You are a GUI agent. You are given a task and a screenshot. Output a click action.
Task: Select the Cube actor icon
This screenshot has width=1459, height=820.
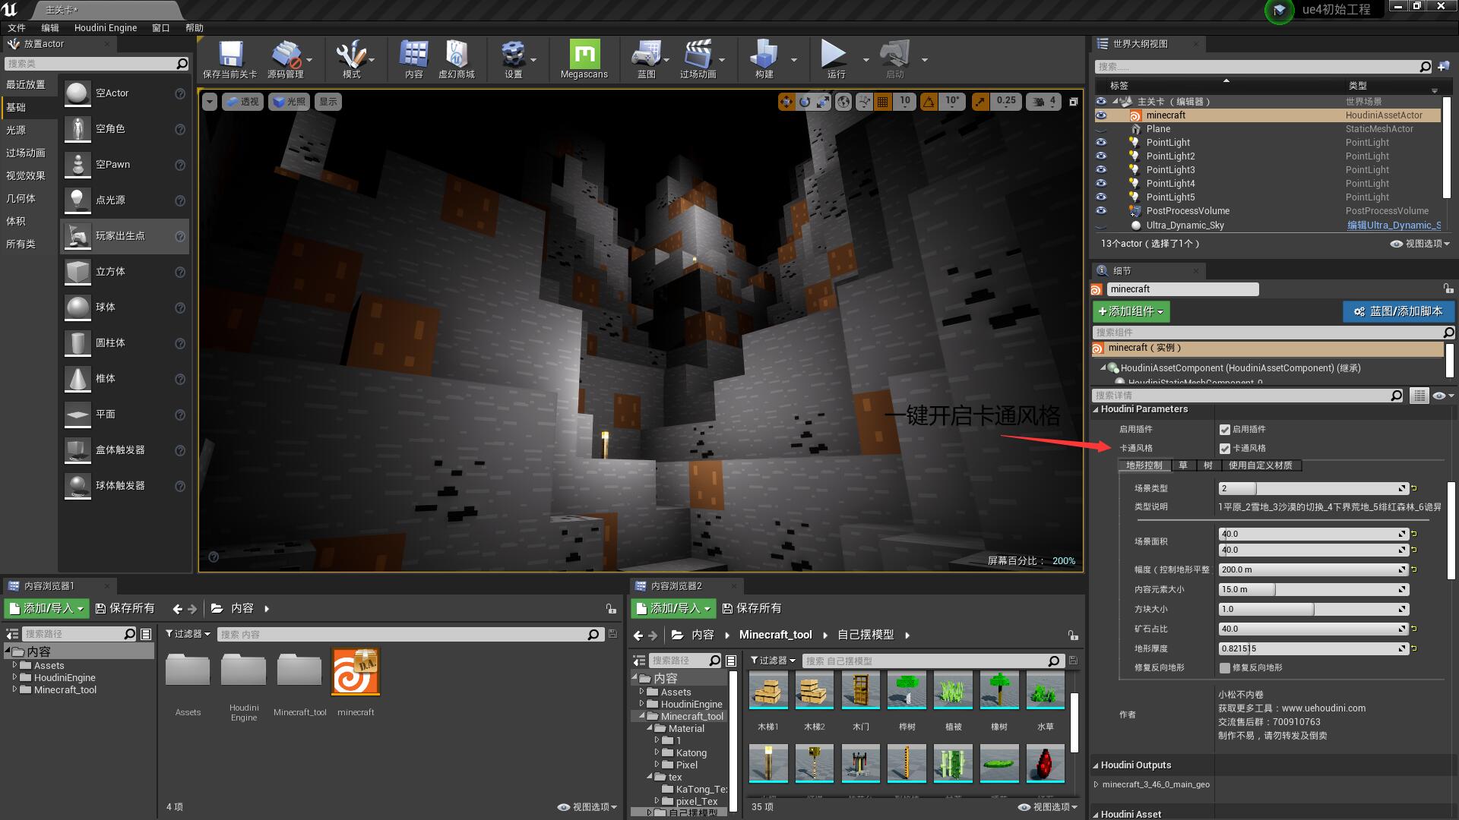click(77, 272)
